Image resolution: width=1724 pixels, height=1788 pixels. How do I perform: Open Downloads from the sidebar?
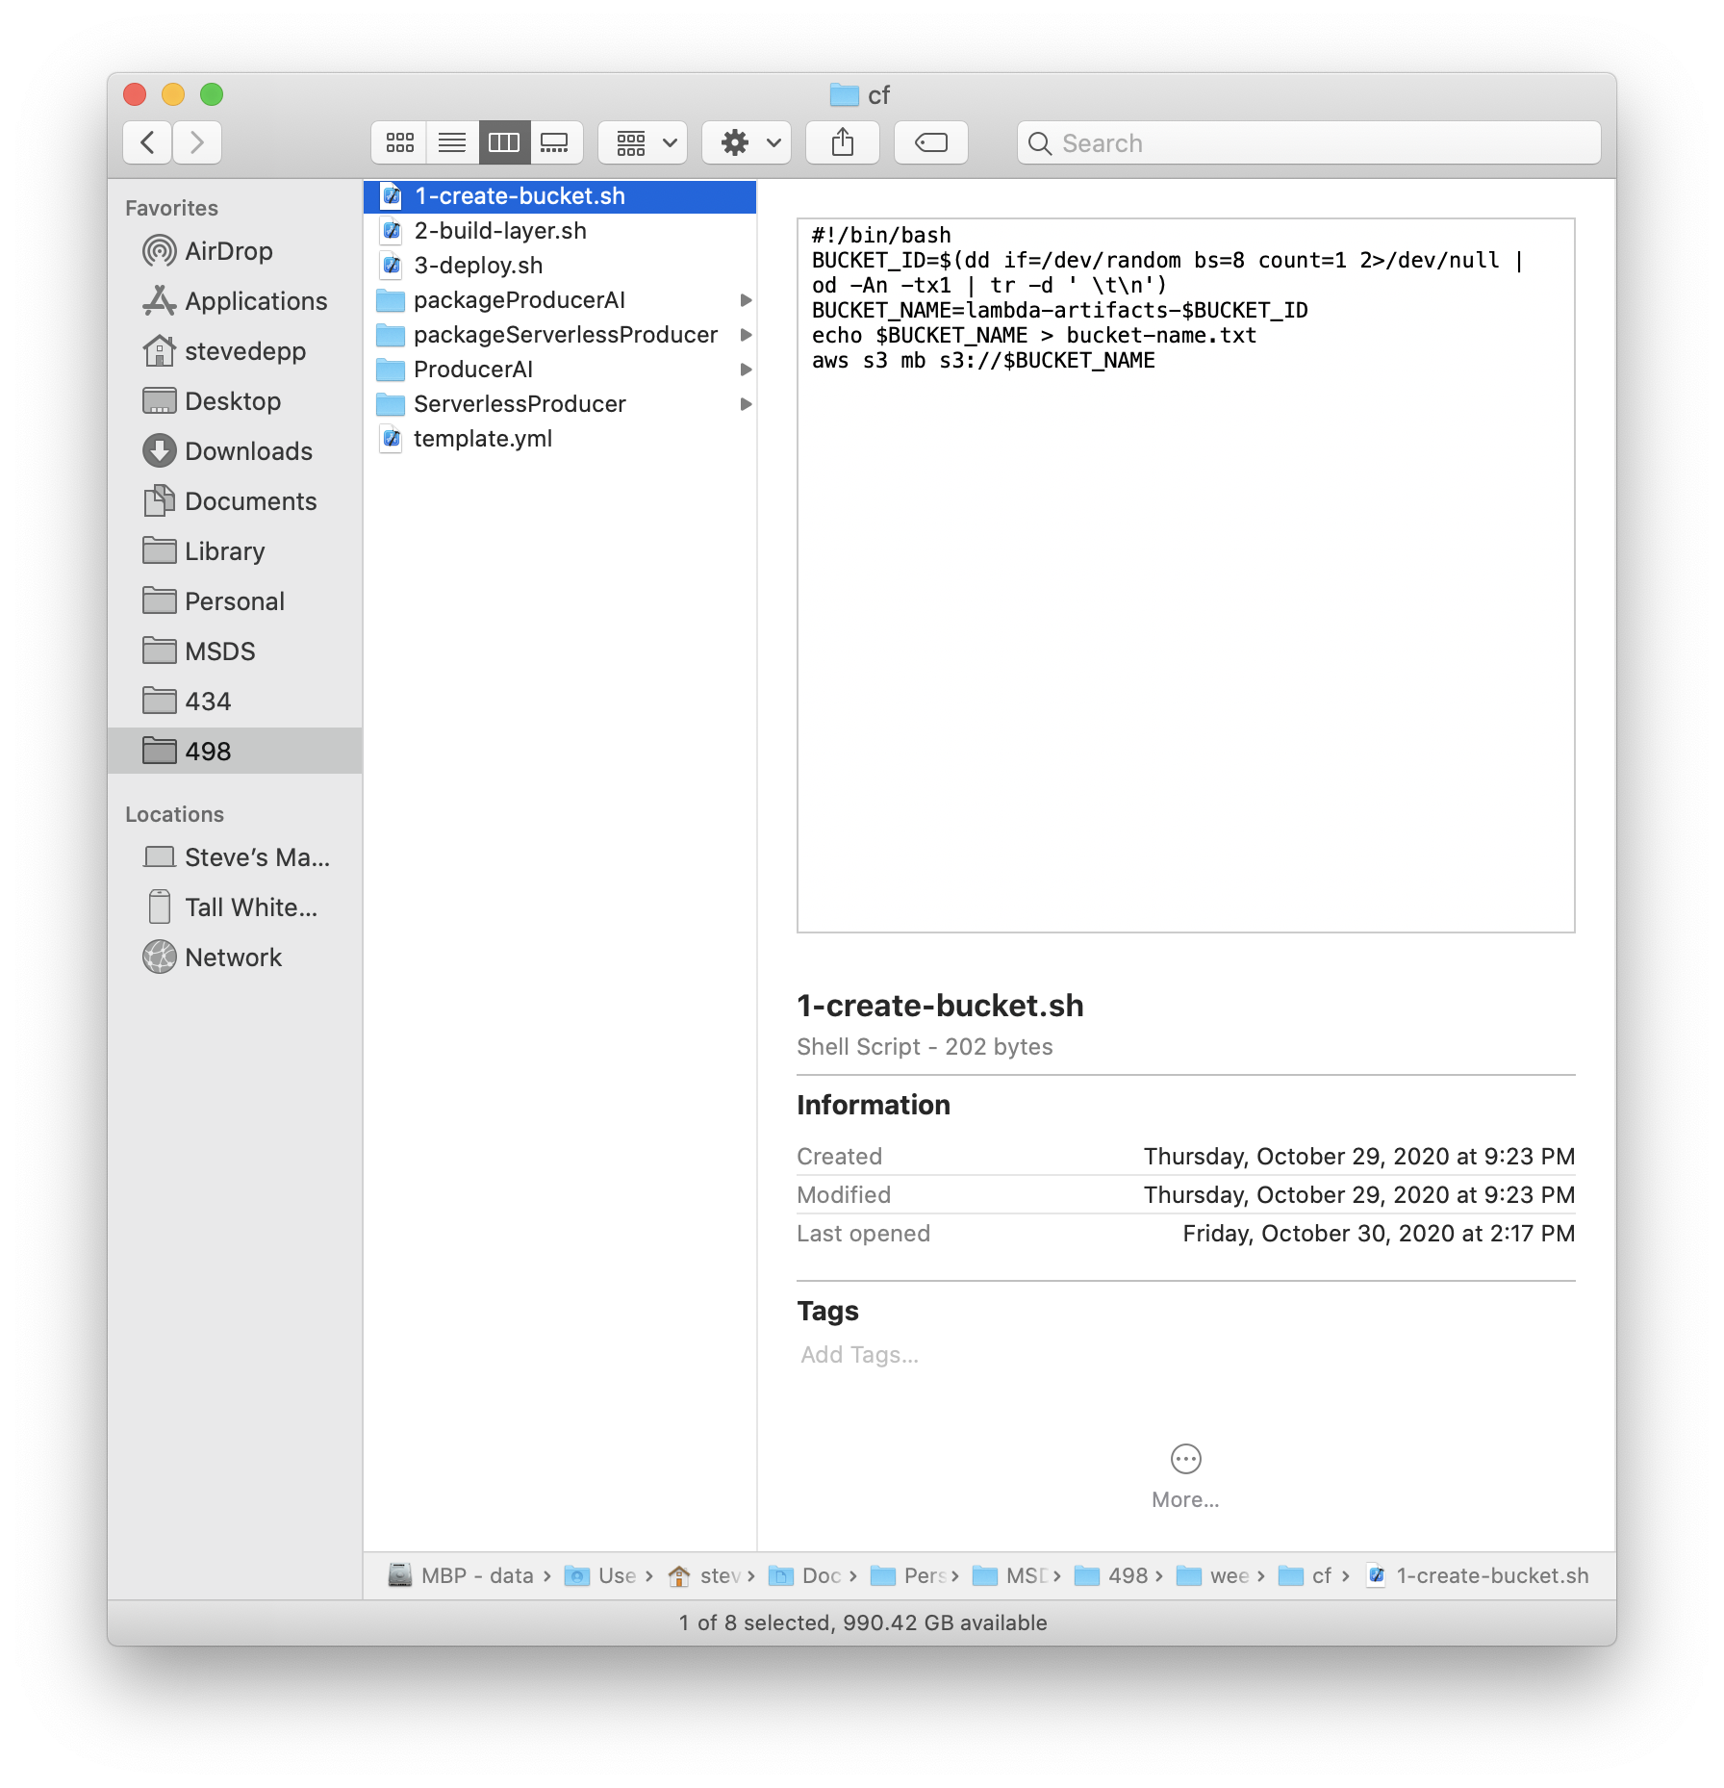247,450
